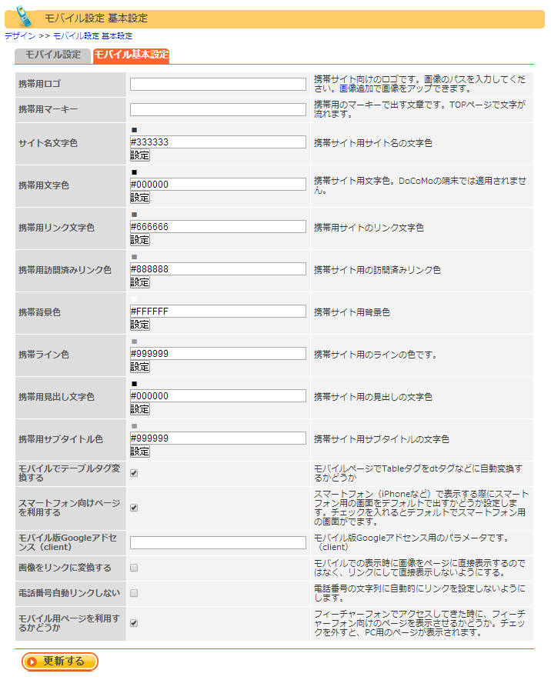
Task: Select the モバイル基本設定 tab
Action: coord(131,55)
